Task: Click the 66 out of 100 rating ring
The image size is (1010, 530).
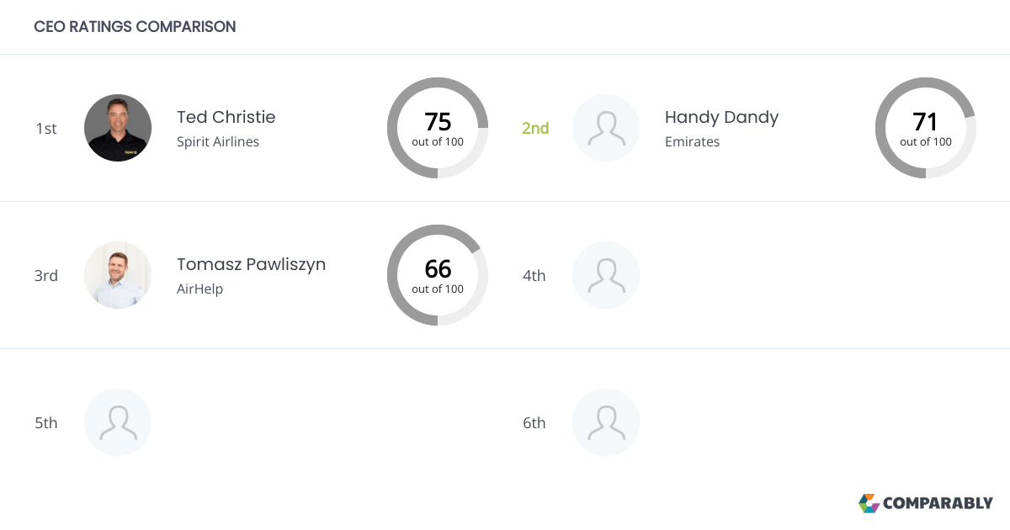Action: (x=438, y=275)
